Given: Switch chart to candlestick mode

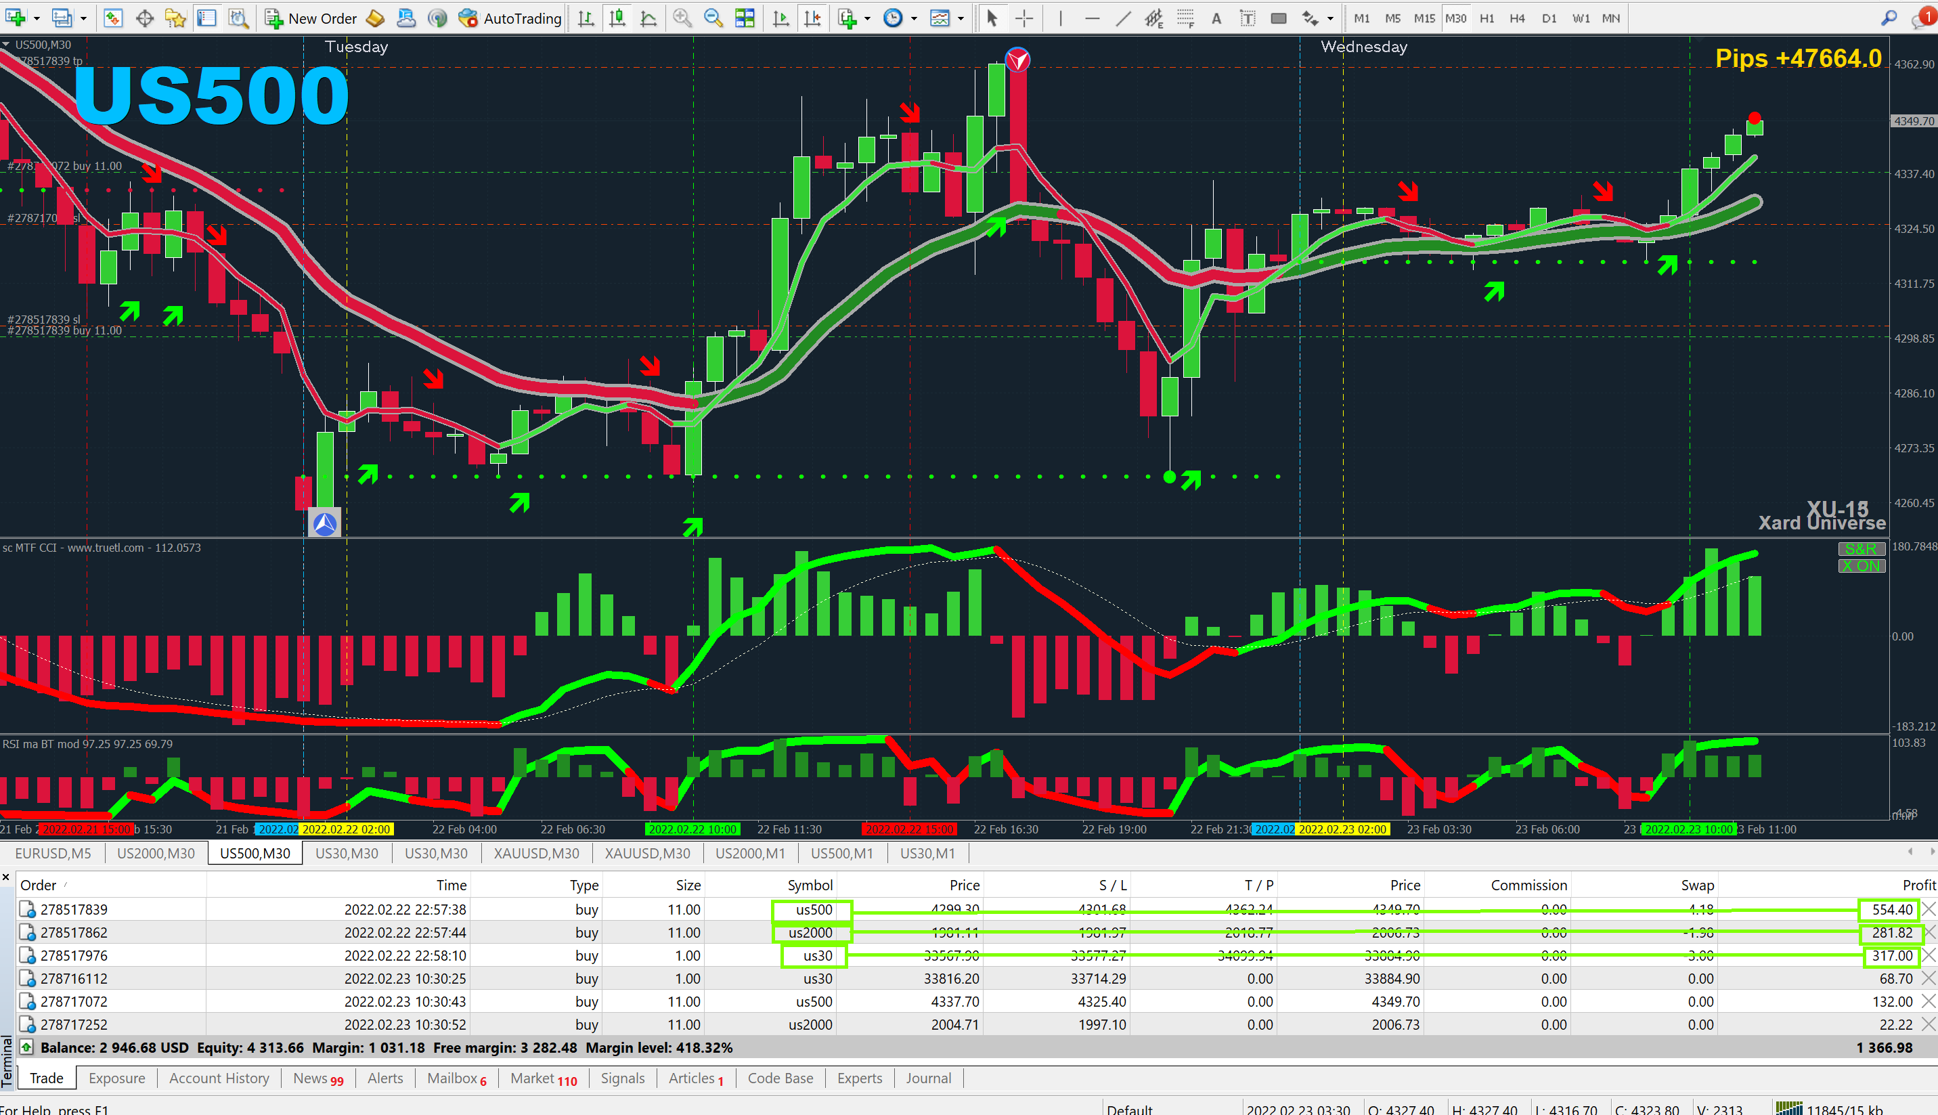Looking at the screenshot, I should pyautogui.click(x=617, y=18).
